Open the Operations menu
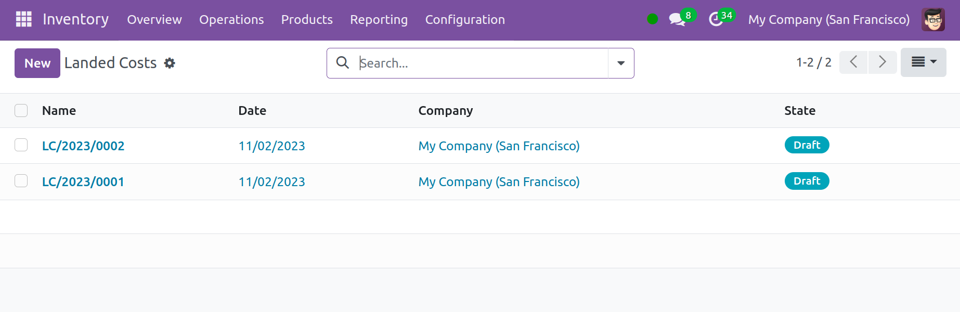The width and height of the screenshot is (960, 312). 231,20
